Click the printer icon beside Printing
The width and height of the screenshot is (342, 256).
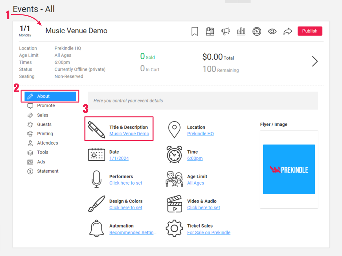[x=30, y=134]
